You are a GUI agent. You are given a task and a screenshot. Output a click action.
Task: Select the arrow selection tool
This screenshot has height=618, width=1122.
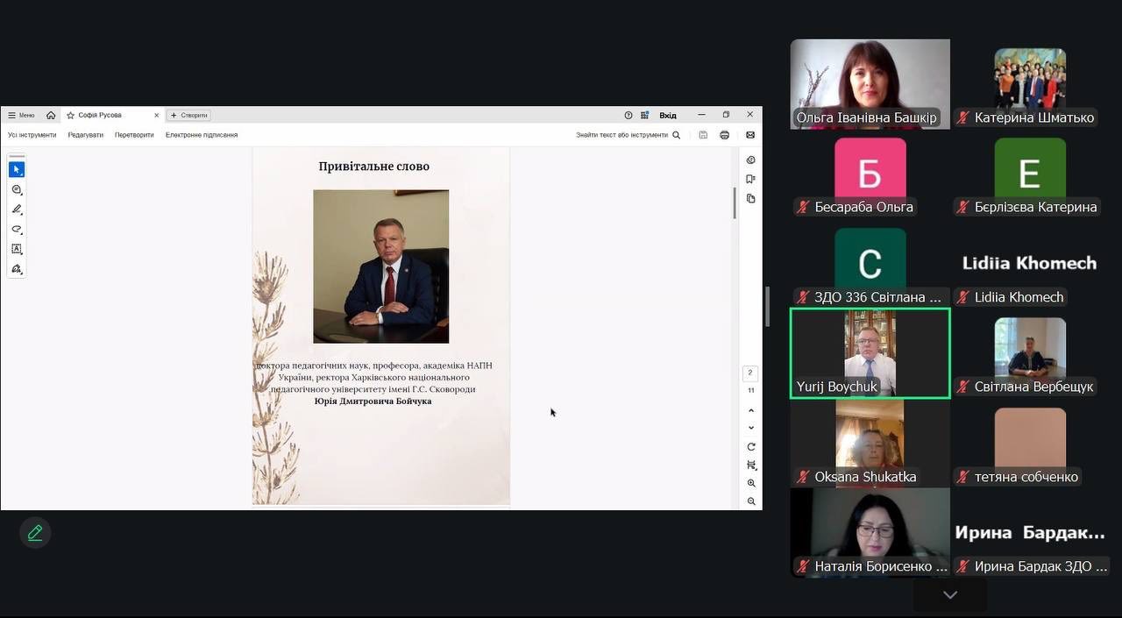(16, 169)
